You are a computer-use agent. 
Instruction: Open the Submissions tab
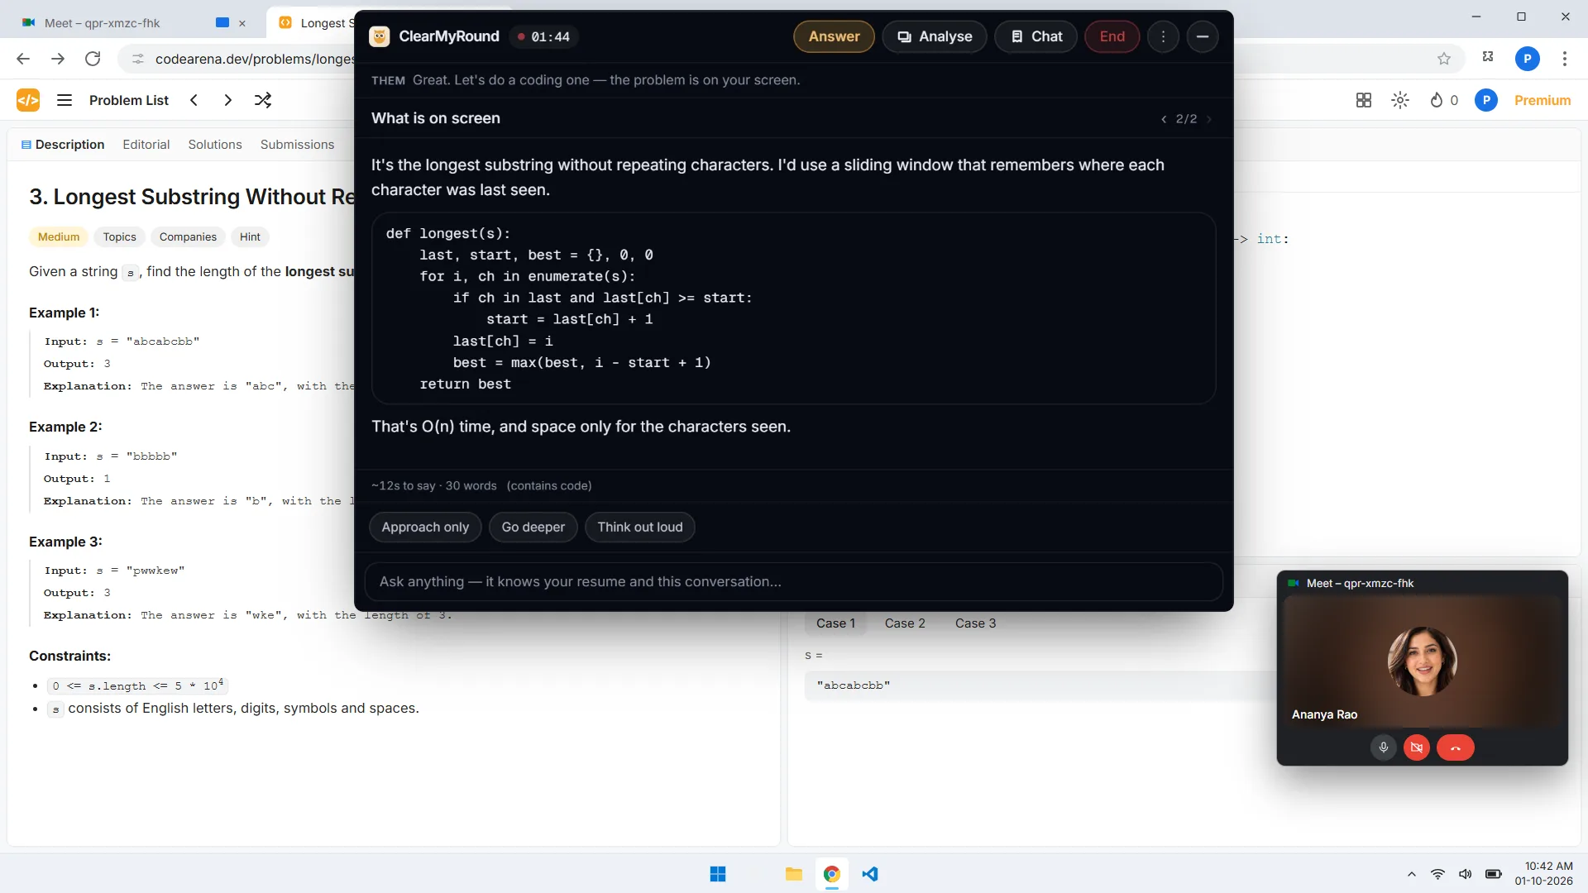coord(297,145)
